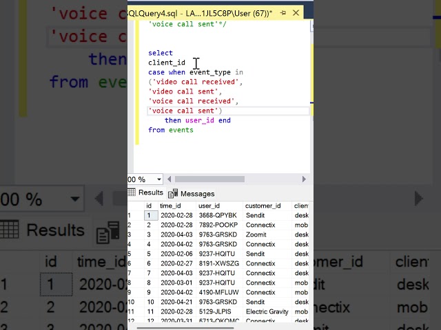Image resolution: width=441 pixels, height=330 pixels.
Task: Select cell 8191-XWSZG in results
Action: click(219, 263)
